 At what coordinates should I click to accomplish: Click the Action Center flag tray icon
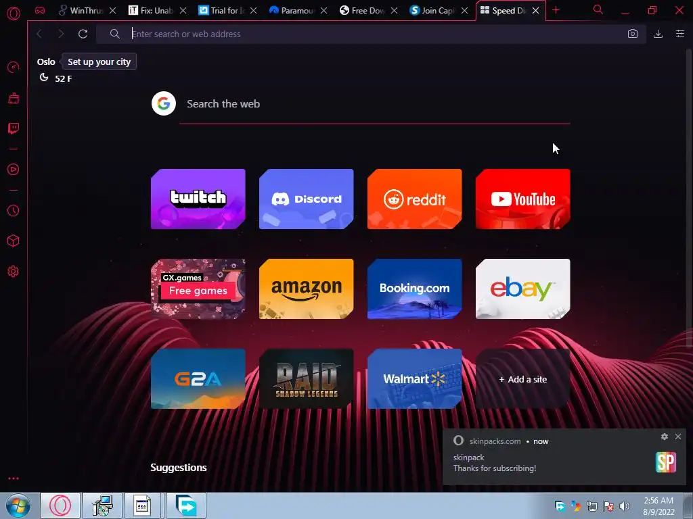608,506
